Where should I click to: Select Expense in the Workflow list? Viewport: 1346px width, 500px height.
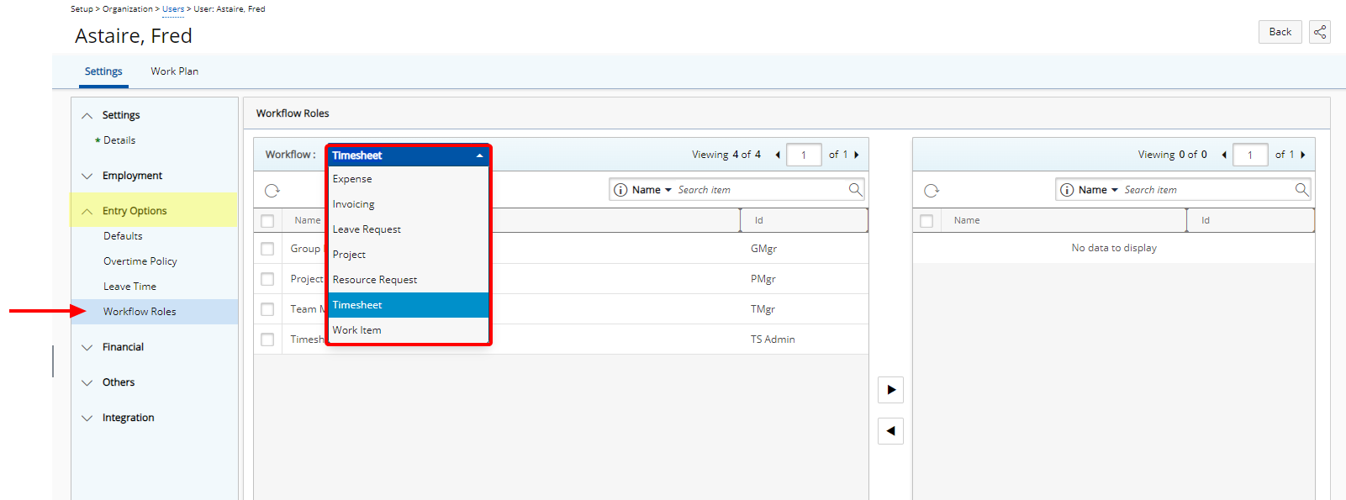(x=408, y=179)
